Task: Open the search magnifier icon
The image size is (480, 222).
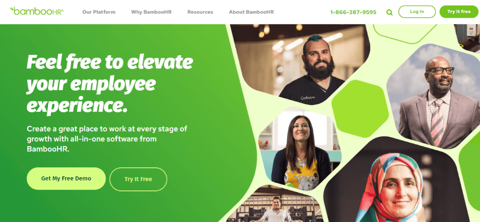Action: [x=389, y=12]
